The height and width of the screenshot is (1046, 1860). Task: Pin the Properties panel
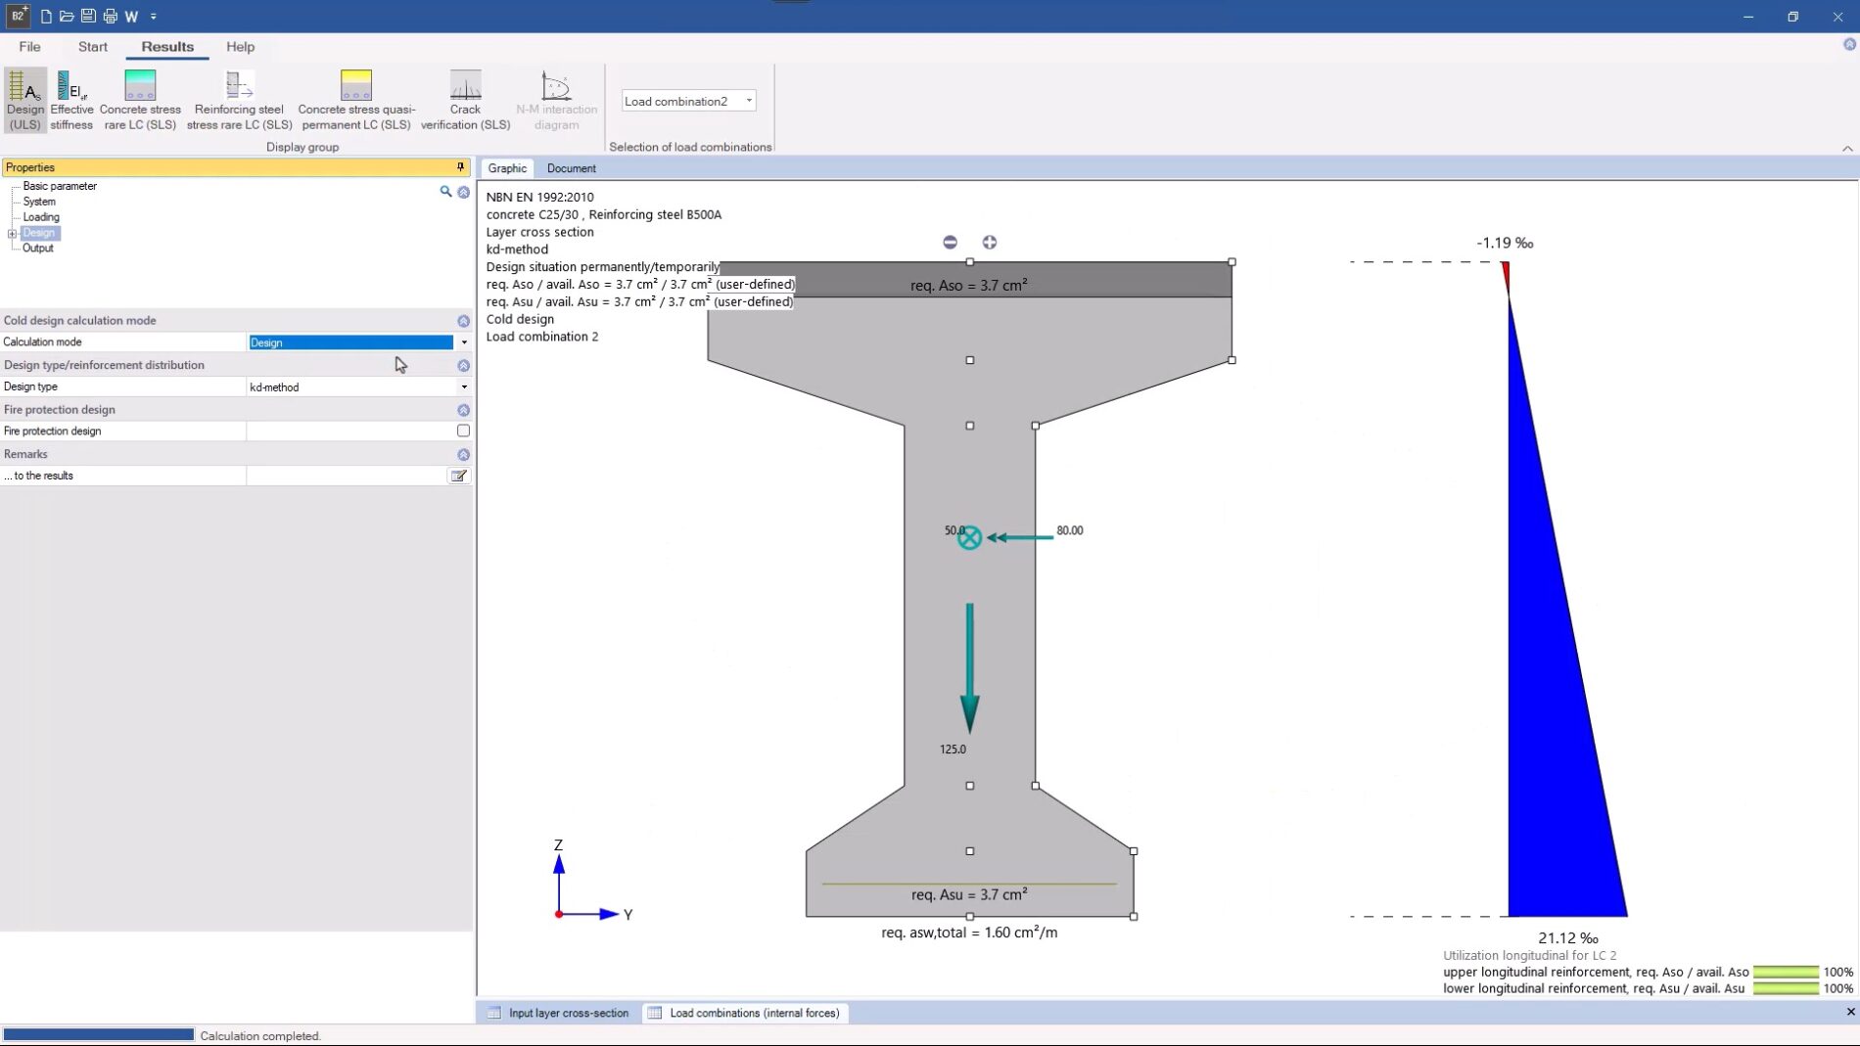(460, 167)
